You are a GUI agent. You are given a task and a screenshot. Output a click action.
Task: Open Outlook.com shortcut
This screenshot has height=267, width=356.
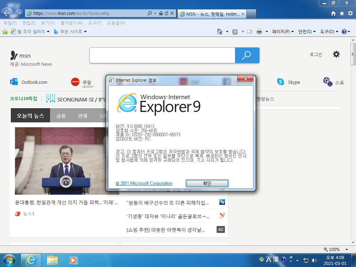point(29,82)
